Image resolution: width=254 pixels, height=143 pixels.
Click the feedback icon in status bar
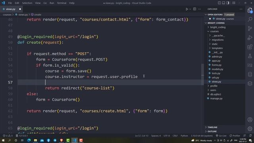(244, 135)
